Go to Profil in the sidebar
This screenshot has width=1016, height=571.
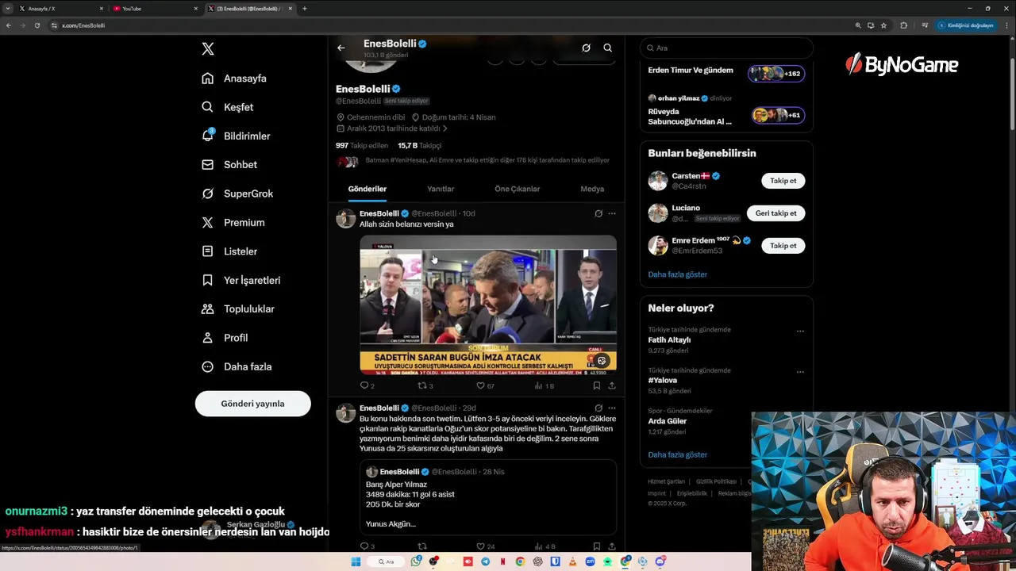tap(225, 338)
